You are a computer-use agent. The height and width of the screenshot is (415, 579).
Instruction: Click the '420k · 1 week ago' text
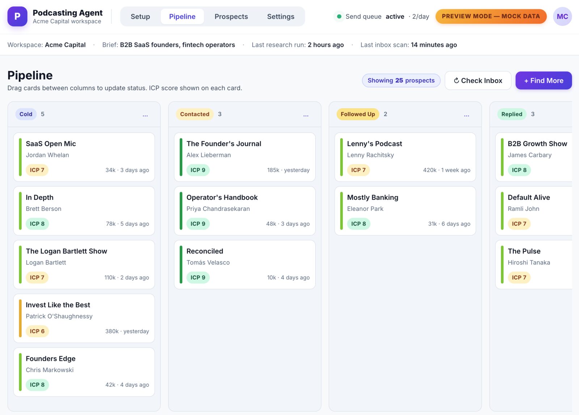coord(447,170)
